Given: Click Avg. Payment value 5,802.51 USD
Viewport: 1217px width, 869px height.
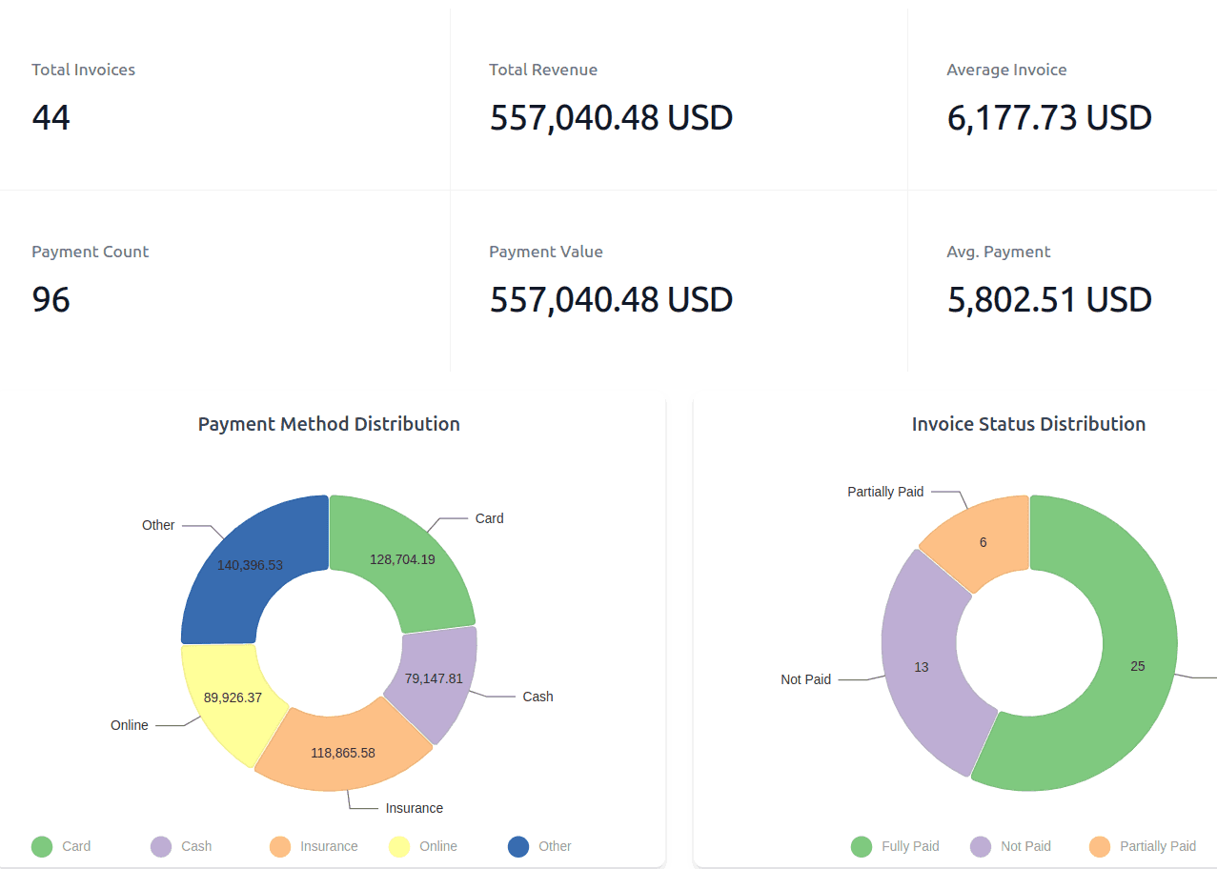Looking at the screenshot, I should click(x=1049, y=300).
